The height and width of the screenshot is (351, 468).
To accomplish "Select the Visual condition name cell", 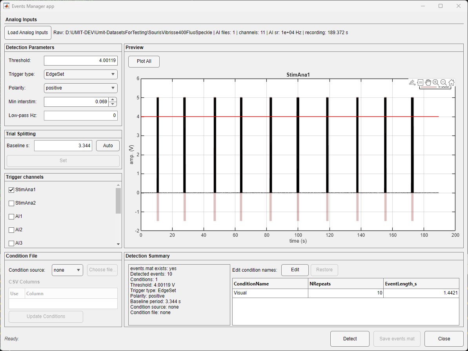I will tap(270, 293).
